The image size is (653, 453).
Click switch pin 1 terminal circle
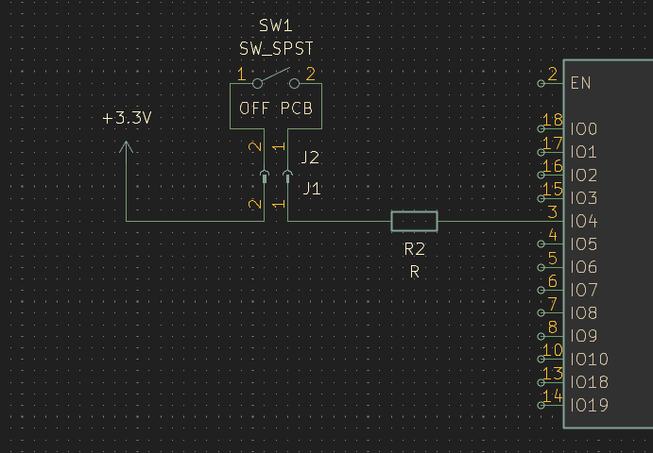pyautogui.click(x=257, y=84)
